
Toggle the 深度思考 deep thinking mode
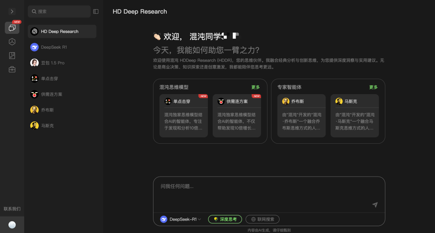click(225, 219)
